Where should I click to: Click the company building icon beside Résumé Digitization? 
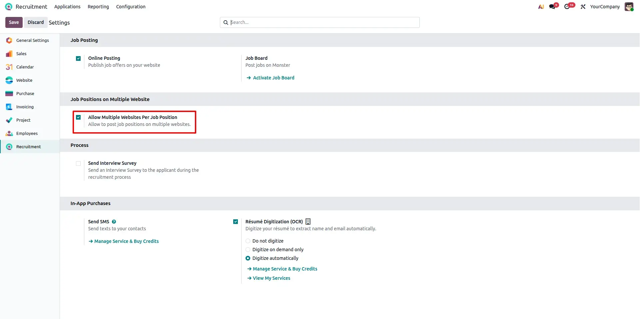308,221
